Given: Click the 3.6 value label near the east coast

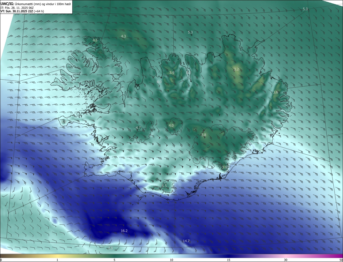Looking at the screenshot, I should (x=275, y=92).
